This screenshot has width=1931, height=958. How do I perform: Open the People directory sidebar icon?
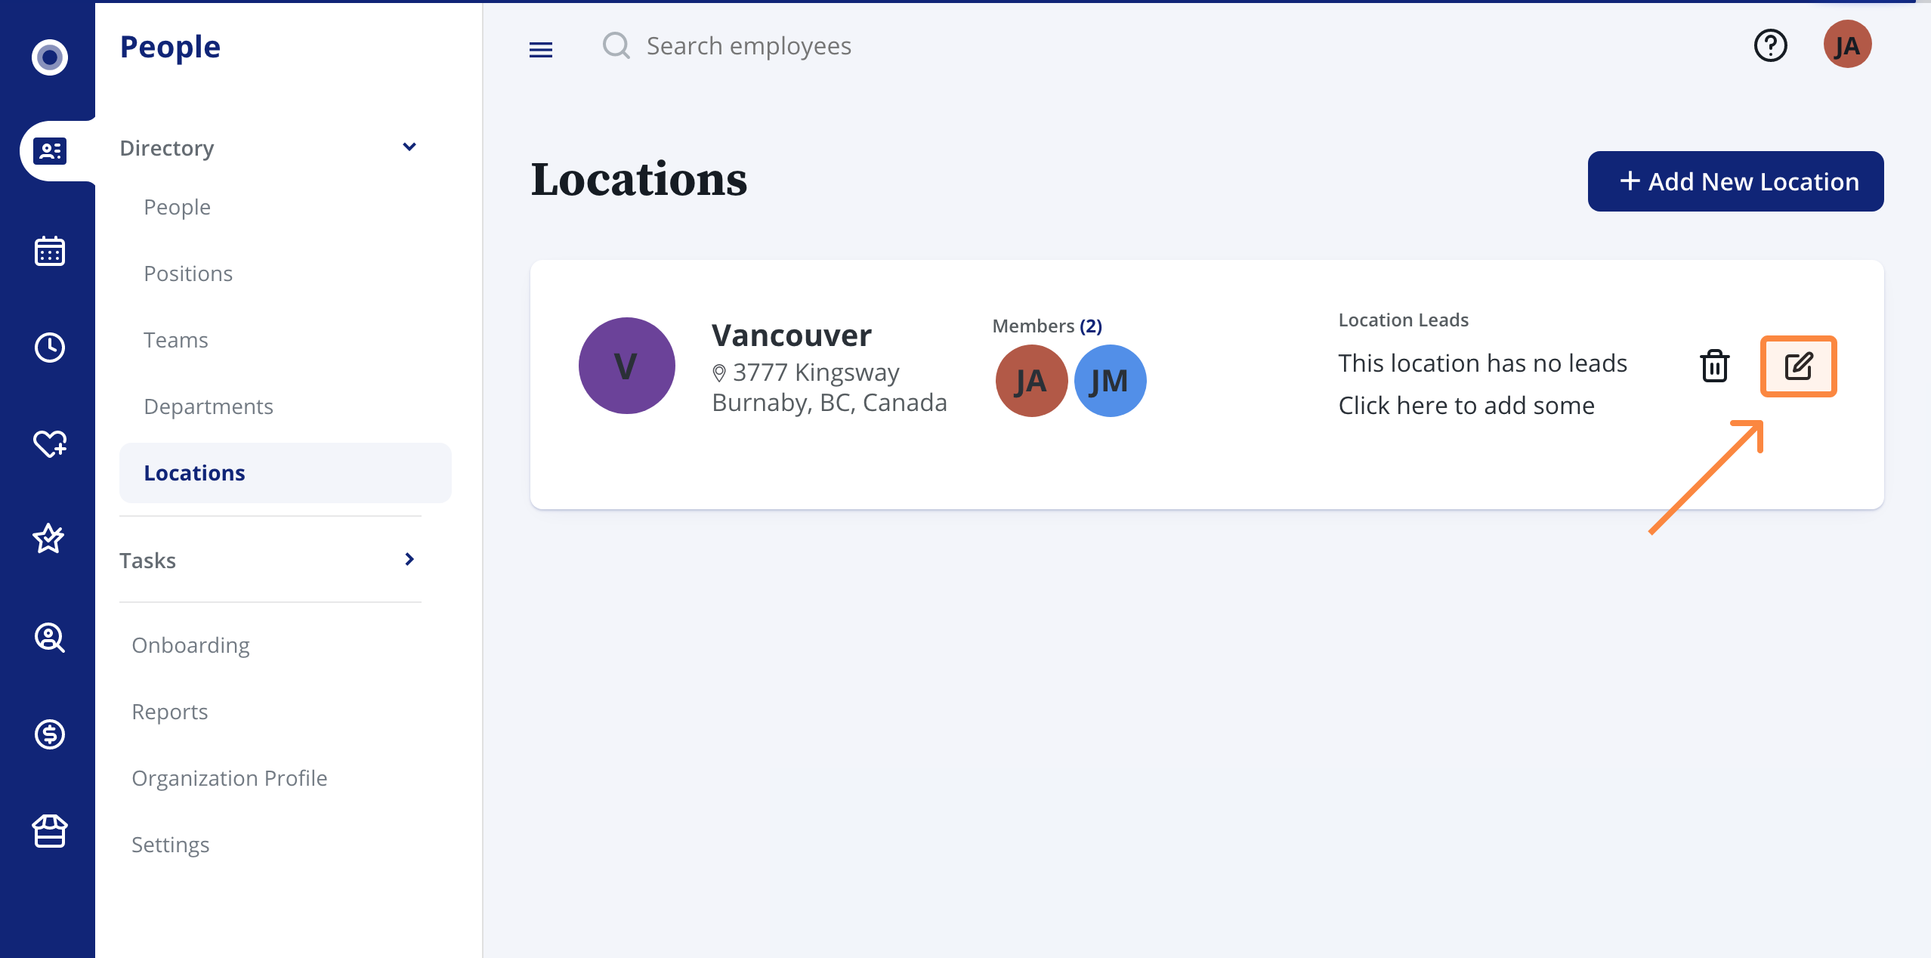pyautogui.click(x=48, y=150)
